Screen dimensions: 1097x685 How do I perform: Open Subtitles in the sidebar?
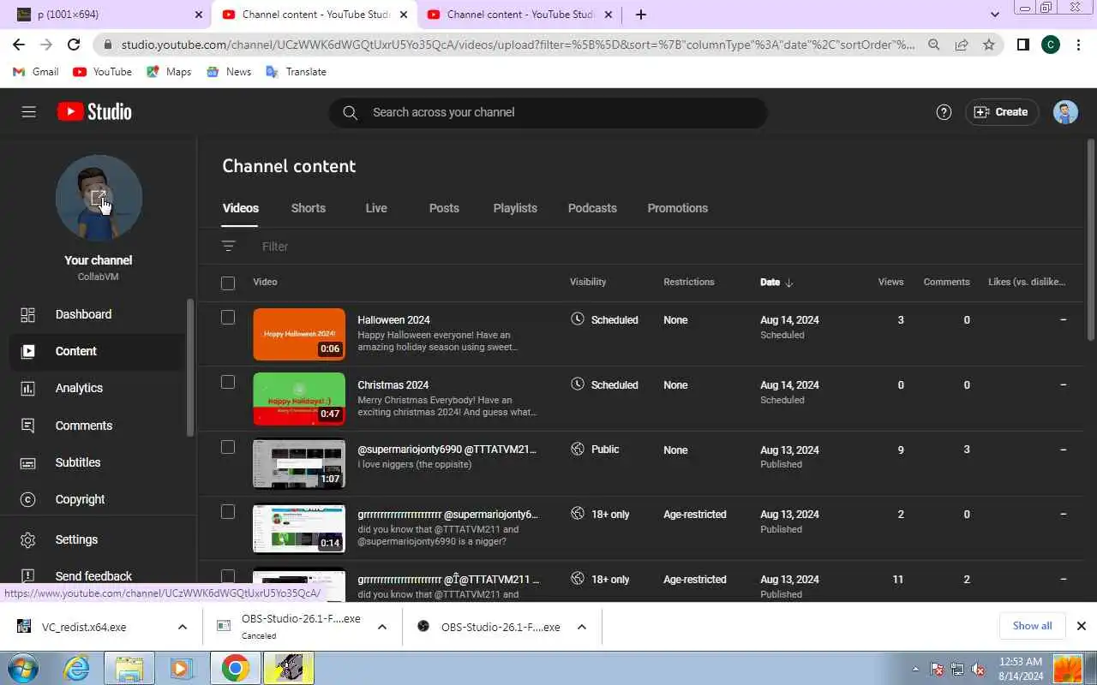point(99,462)
